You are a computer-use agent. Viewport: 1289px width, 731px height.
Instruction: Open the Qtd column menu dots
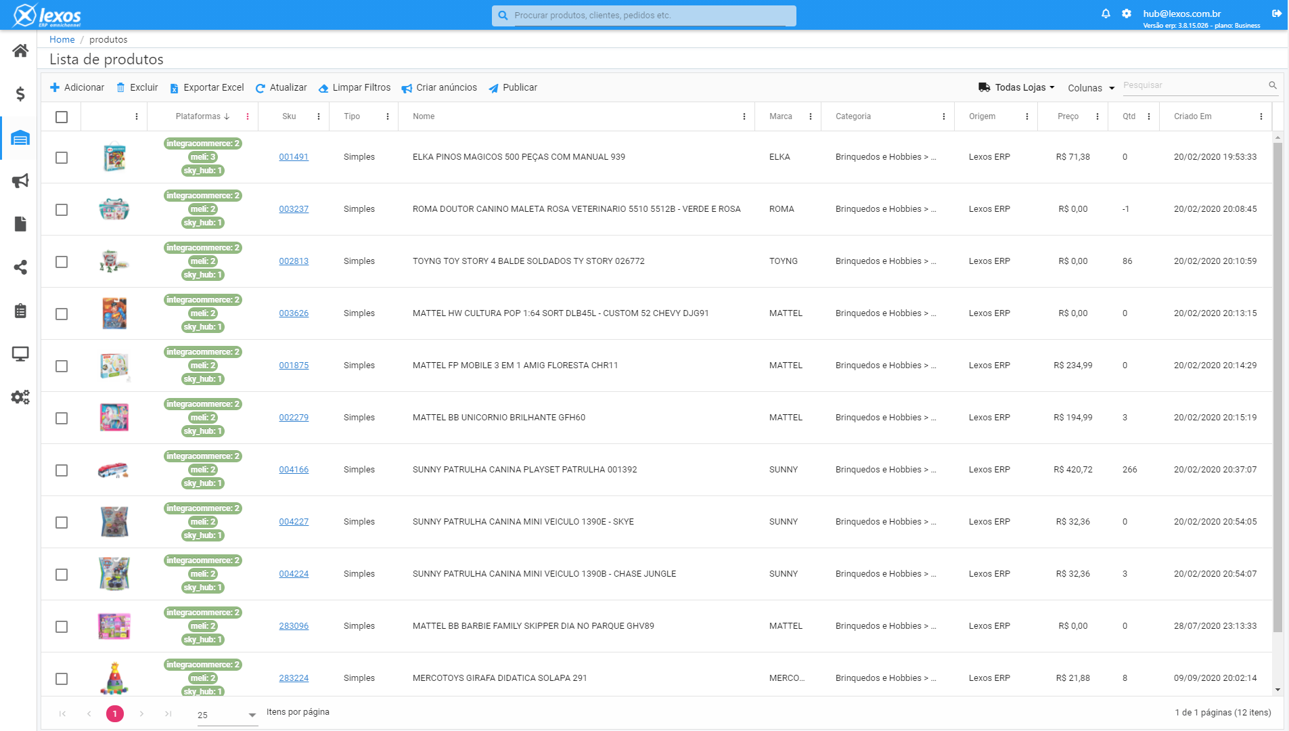1149,116
